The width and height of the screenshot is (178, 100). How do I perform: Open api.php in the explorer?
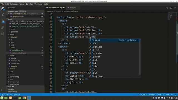(13, 58)
